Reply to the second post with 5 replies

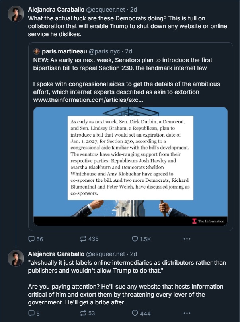click(x=31, y=313)
